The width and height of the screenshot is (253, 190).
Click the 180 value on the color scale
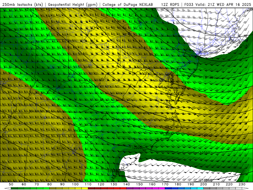pyautogui.click(x=178, y=184)
